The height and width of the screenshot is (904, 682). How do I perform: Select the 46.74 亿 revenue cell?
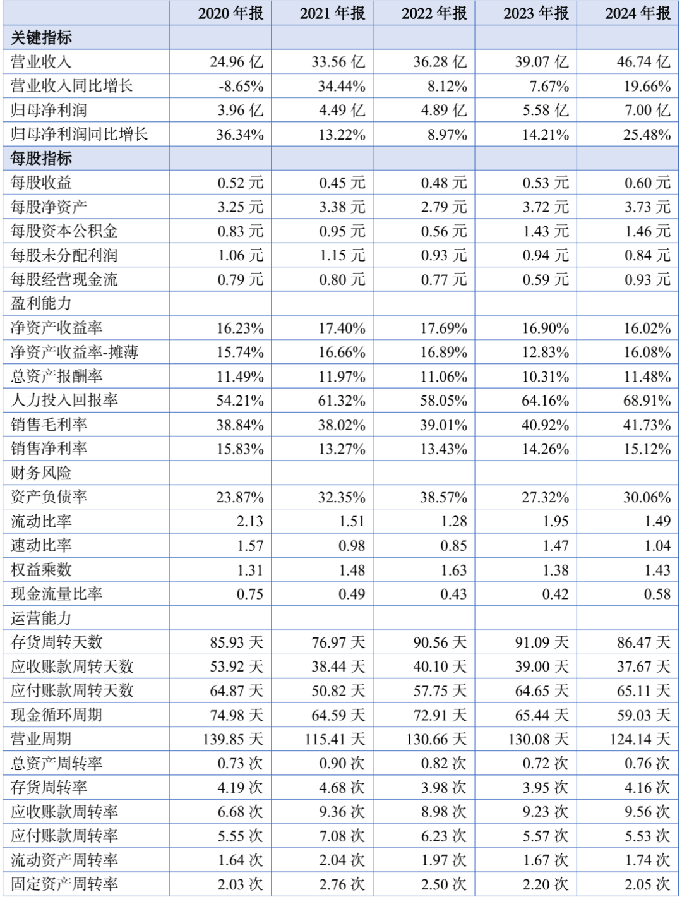coord(643,62)
